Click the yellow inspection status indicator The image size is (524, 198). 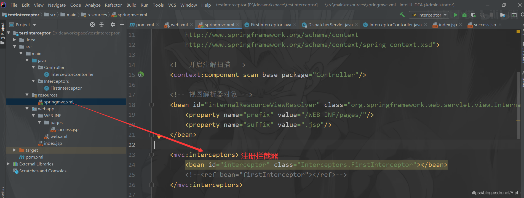click(x=518, y=32)
